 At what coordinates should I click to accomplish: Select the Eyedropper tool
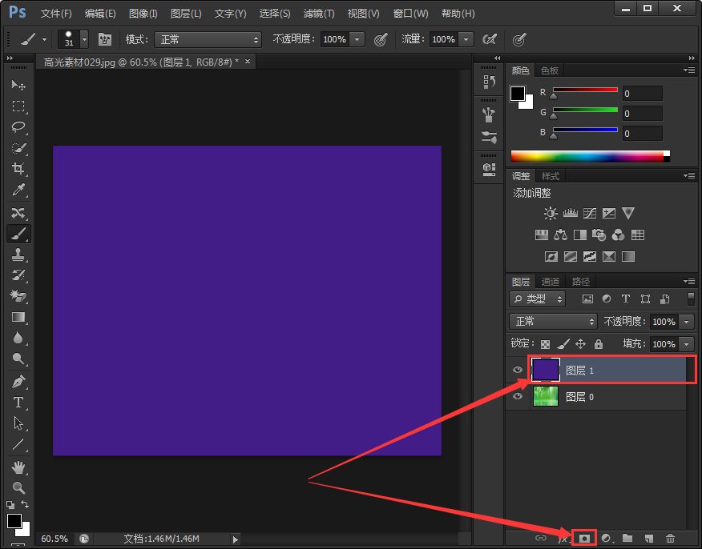[18, 190]
